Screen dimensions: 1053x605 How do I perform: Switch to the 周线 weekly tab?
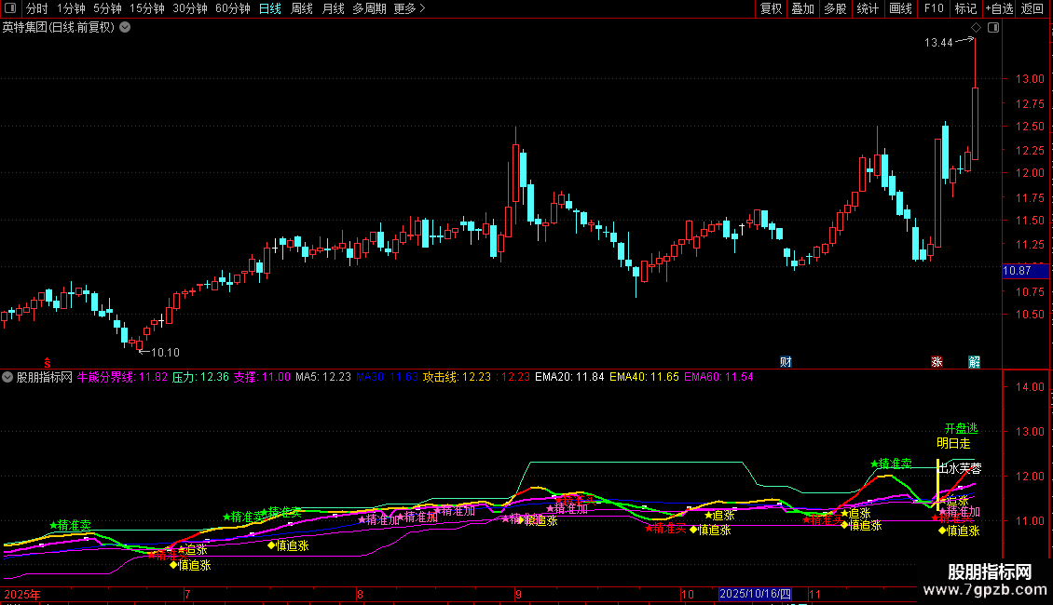[x=302, y=8]
